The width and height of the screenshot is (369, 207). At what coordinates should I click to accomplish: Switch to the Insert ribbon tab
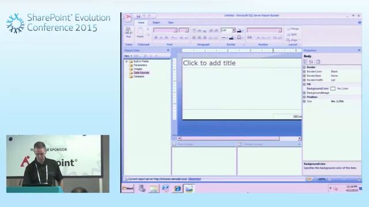156,22
